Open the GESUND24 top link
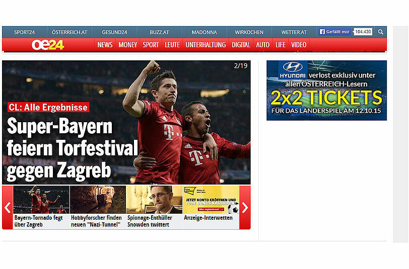 click(114, 32)
